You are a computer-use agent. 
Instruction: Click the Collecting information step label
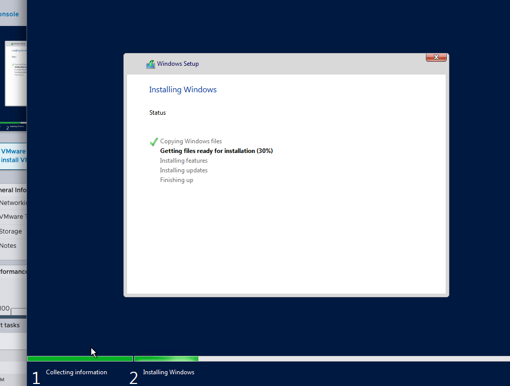(76, 372)
